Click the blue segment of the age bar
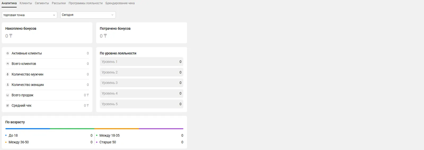Screen dimensions: 424x150 pyautogui.click(x=28, y=129)
